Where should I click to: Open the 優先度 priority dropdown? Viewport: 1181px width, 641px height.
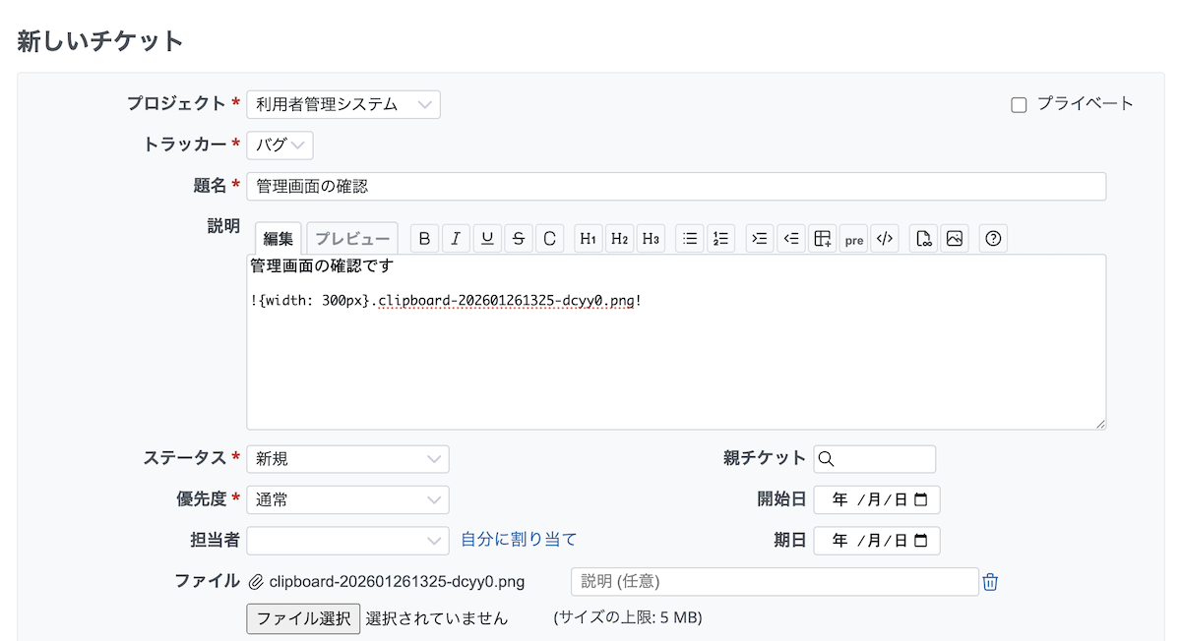tap(347, 499)
